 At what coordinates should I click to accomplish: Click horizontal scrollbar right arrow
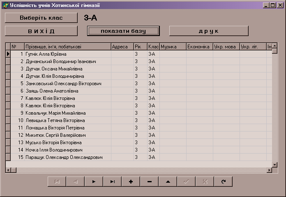[x=269, y=170]
